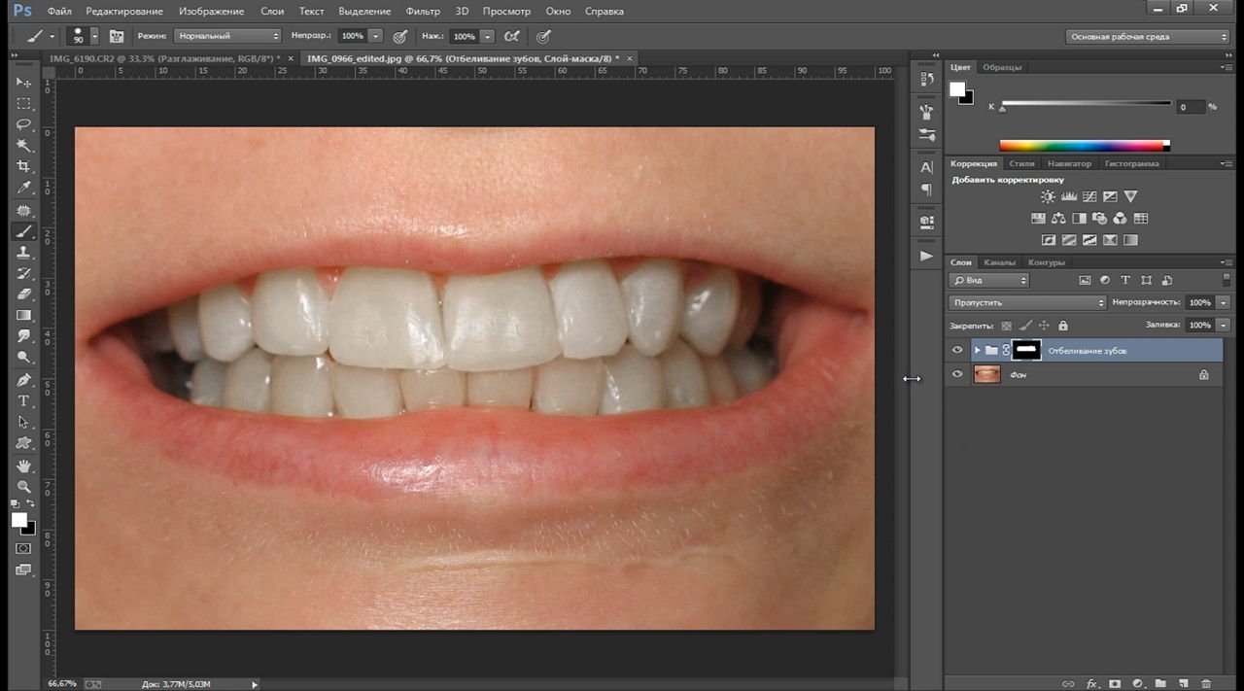Open the layer Заливка dropdown arrow
The image size is (1244, 691).
[1223, 326]
